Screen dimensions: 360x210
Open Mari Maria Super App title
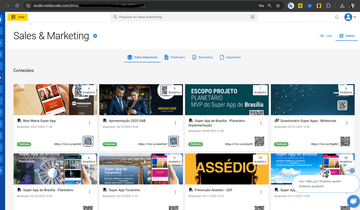[x=39, y=121]
